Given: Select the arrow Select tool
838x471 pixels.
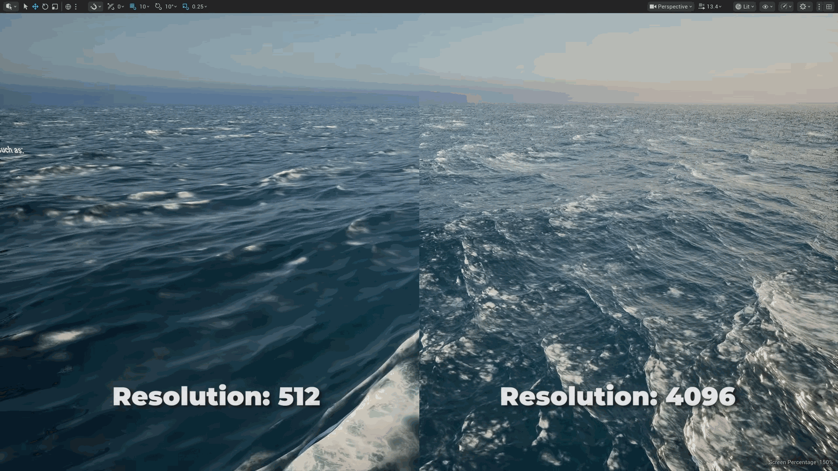Looking at the screenshot, I should click(x=25, y=6).
